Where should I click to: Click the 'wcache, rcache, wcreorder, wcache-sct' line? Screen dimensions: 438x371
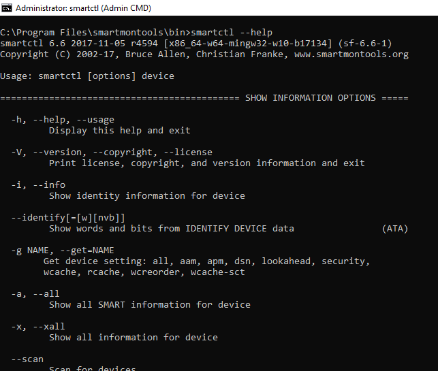click(x=144, y=272)
